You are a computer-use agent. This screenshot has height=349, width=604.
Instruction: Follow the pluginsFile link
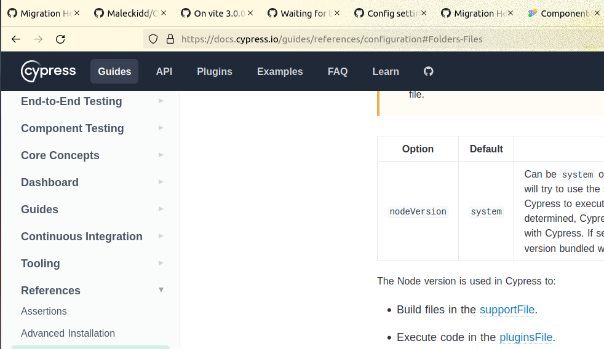click(526, 337)
